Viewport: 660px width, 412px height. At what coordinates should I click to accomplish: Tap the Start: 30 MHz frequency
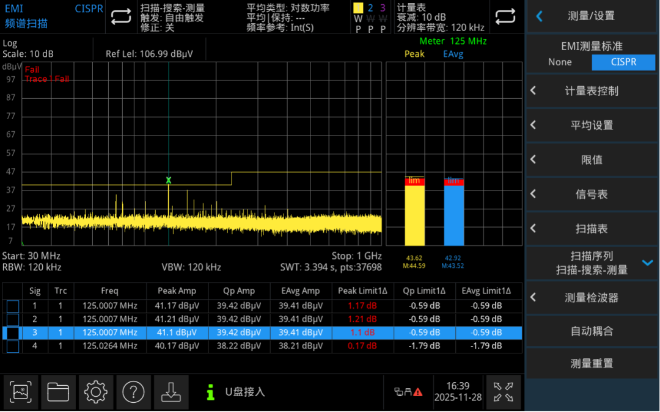31,256
